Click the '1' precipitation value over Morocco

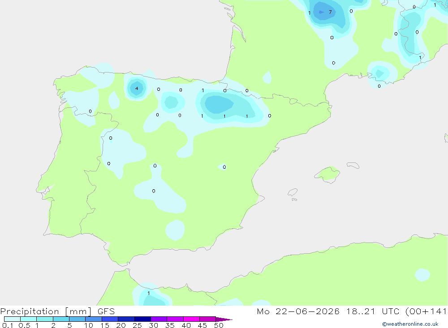149,293
